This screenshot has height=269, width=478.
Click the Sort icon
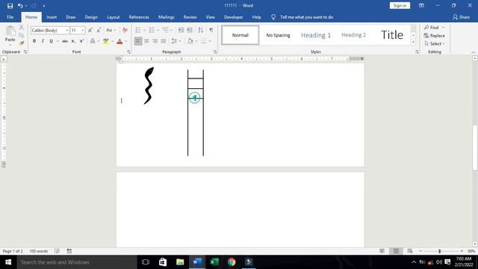(x=201, y=30)
